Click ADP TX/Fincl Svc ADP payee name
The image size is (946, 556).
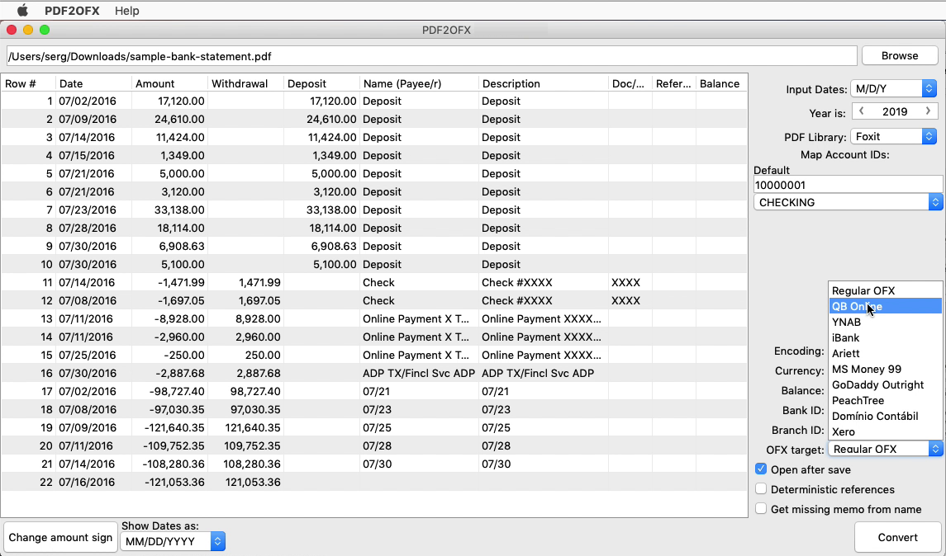[419, 373]
